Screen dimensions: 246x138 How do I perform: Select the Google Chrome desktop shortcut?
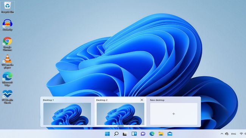point(7,44)
